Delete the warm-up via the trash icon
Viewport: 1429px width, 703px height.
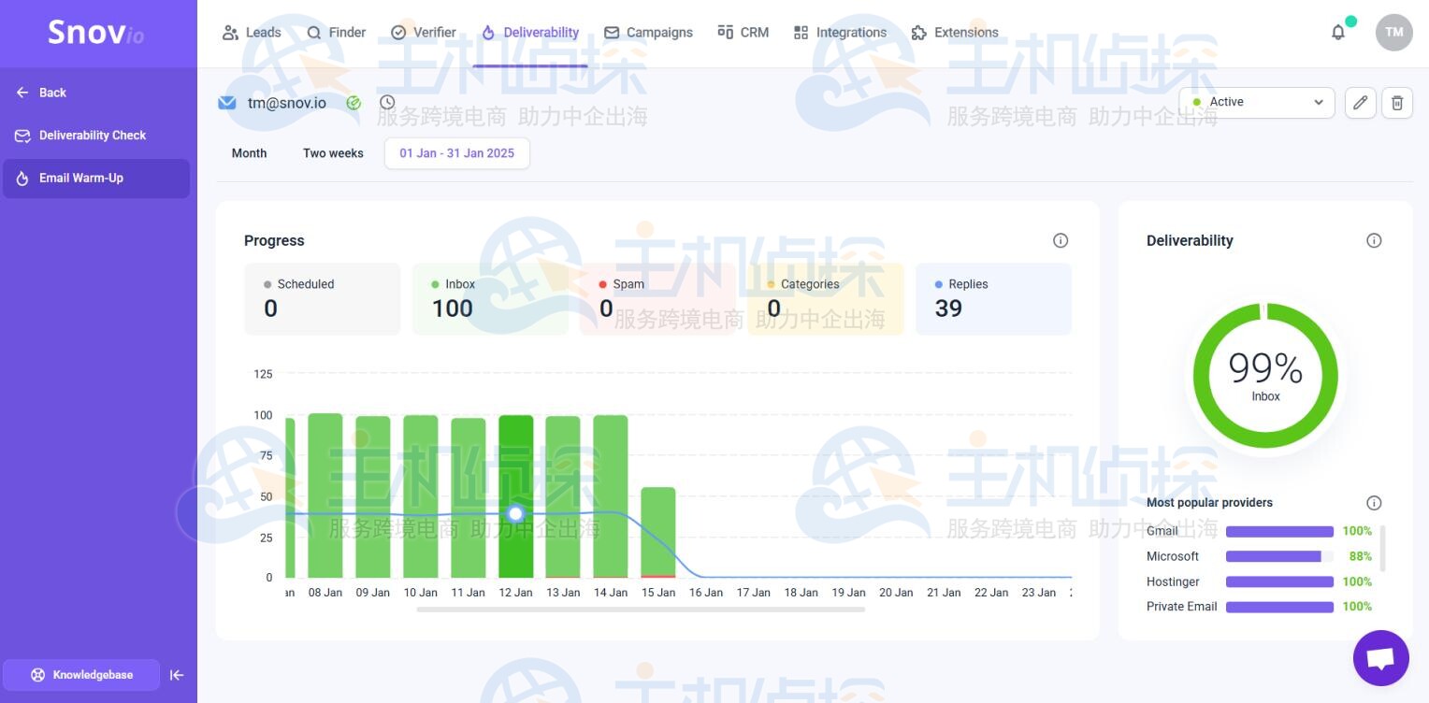click(1397, 103)
